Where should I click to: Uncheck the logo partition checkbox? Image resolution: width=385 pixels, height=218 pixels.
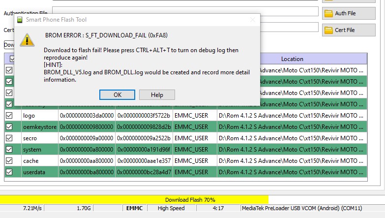pyautogui.click(x=9, y=115)
